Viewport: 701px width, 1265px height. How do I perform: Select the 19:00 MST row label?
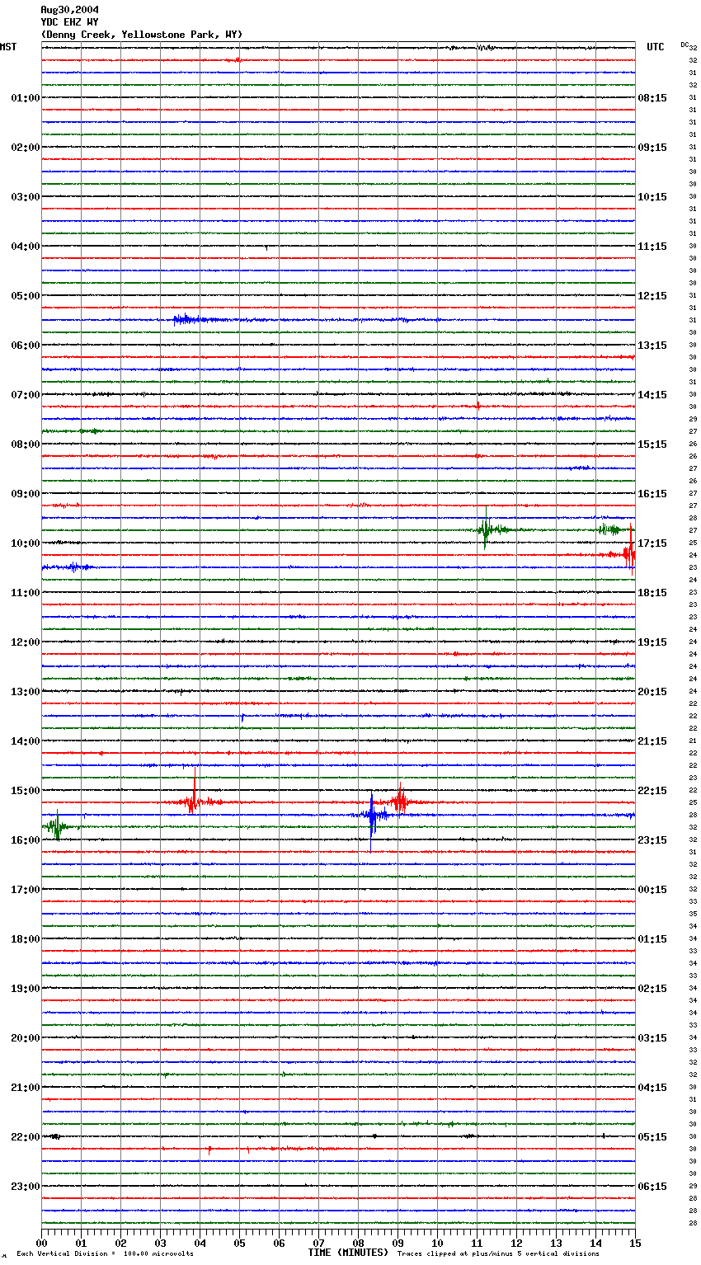pos(25,989)
